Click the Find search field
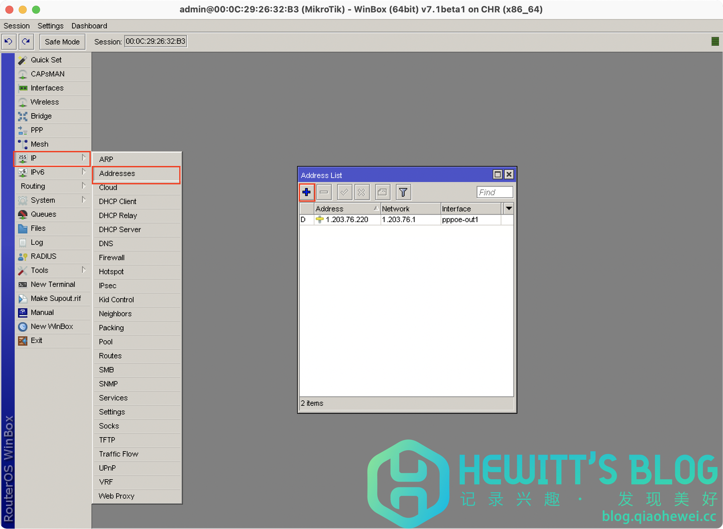 (495, 192)
